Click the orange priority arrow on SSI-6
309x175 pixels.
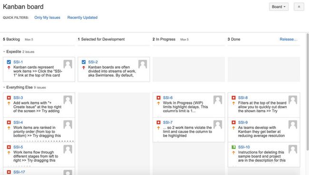coord(158,103)
